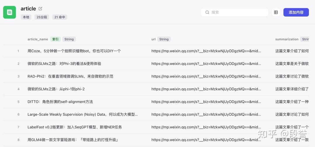
Task: Click the green table dataset icon
Action: (x=9, y=12)
